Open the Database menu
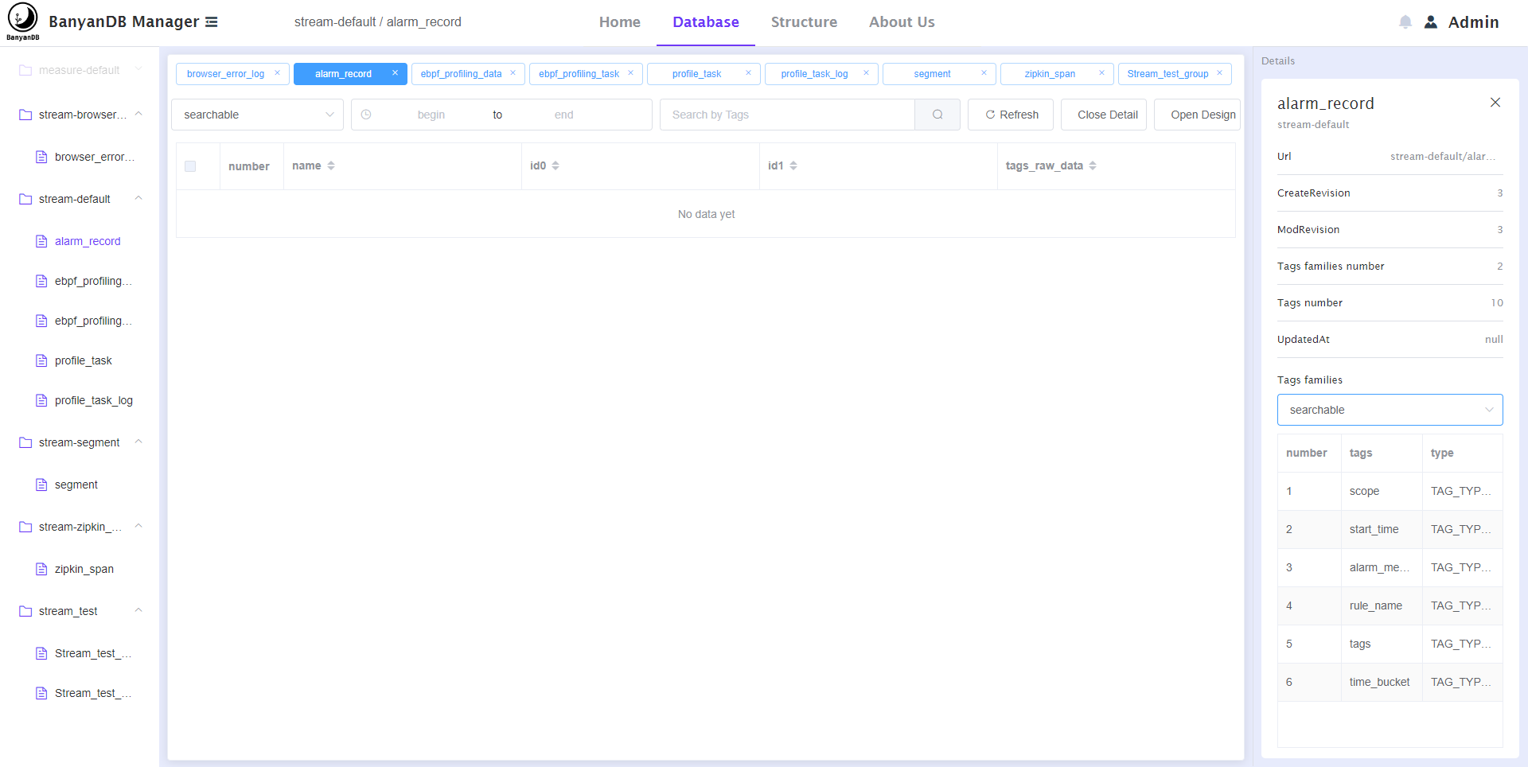 tap(706, 22)
